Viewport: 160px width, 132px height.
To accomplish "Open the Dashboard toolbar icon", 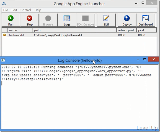I will (146, 18).
